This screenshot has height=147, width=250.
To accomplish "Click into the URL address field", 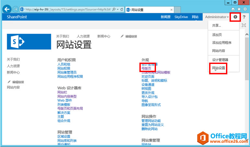I will click(68, 9).
